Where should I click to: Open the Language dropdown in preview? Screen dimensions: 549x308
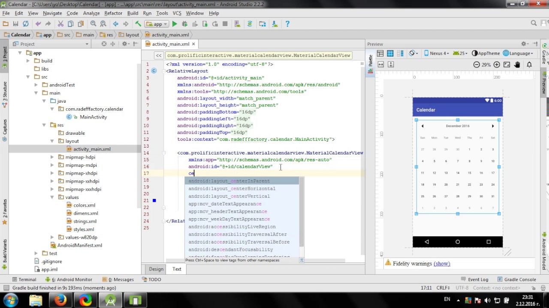518,53
